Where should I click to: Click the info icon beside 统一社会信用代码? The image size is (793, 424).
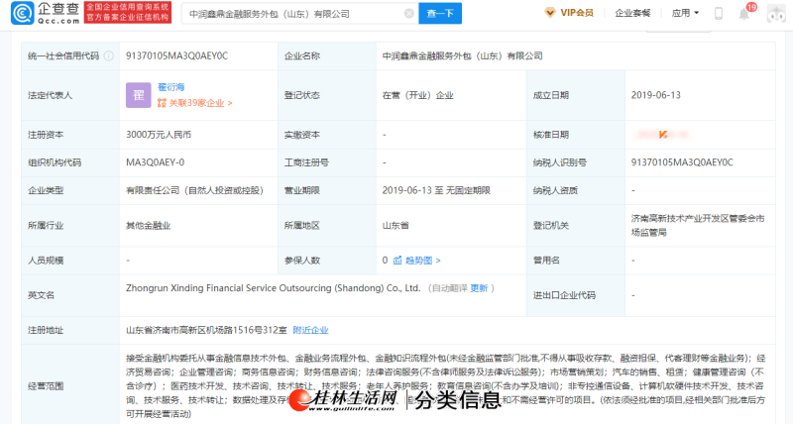109,56
